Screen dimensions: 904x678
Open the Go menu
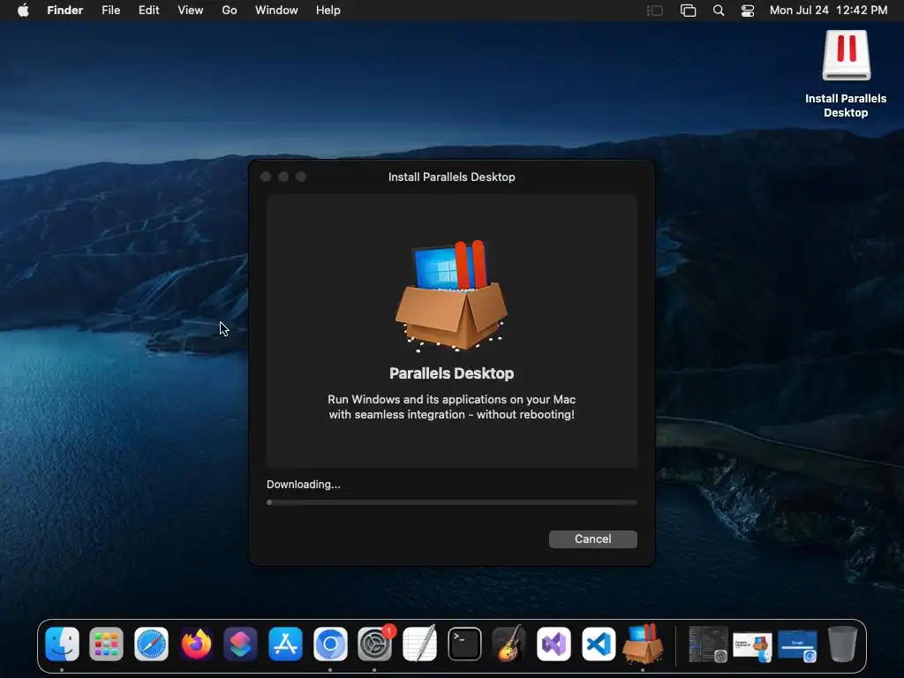pyautogui.click(x=230, y=11)
